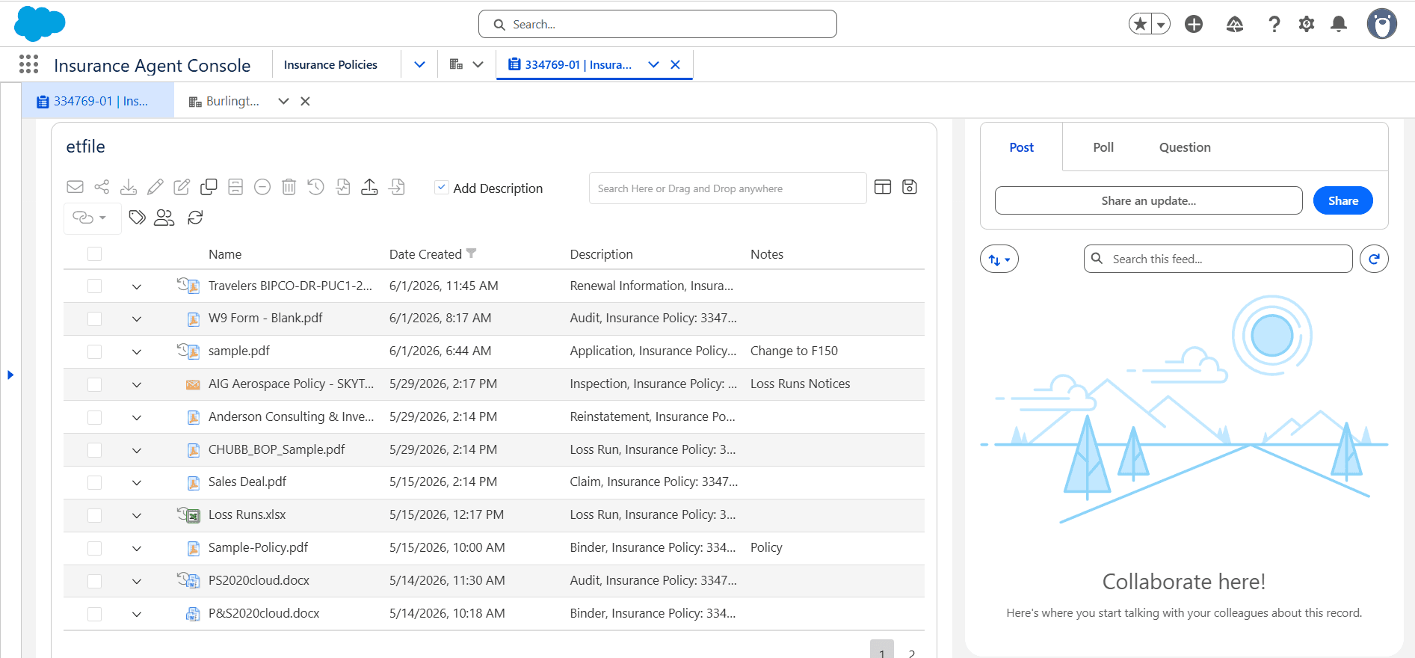This screenshot has width=1415, height=658.
Task: Switch to the Question tab
Action: pos(1185,147)
